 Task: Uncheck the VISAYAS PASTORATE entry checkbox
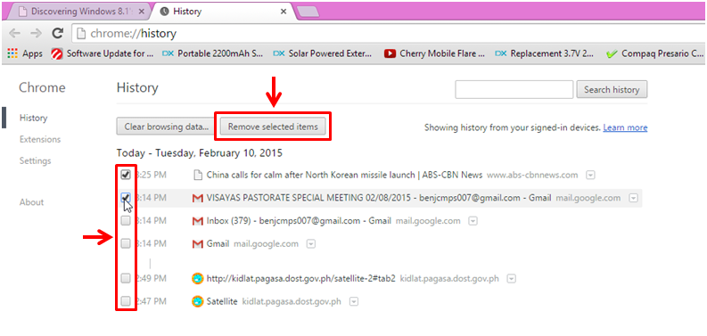[x=126, y=198]
